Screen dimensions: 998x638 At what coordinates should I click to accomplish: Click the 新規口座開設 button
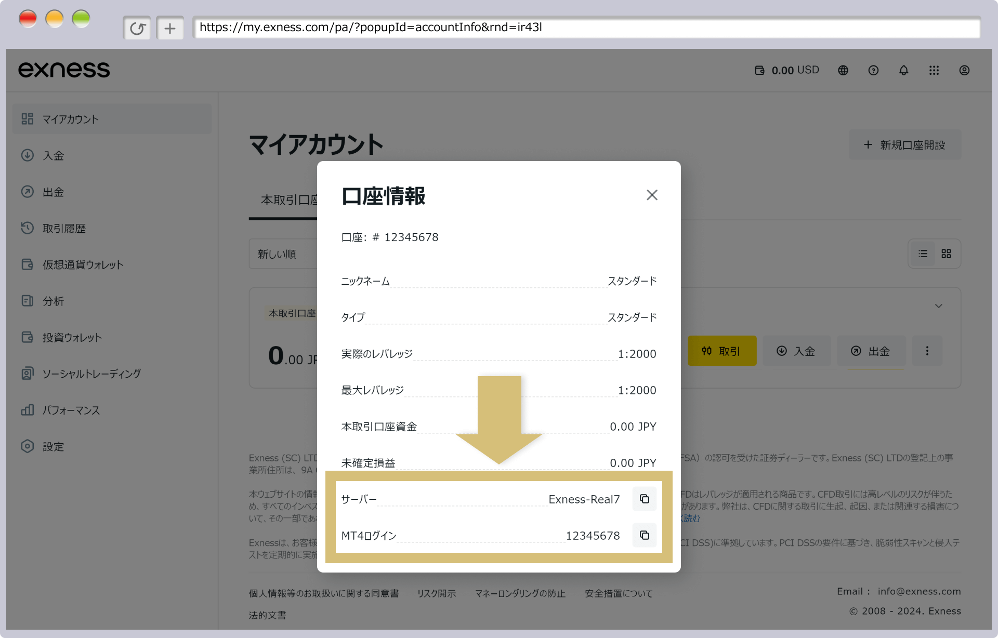click(x=905, y=145)
